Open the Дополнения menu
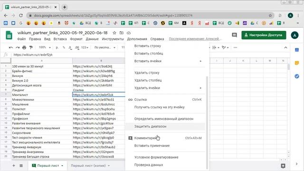 point(137,39)
